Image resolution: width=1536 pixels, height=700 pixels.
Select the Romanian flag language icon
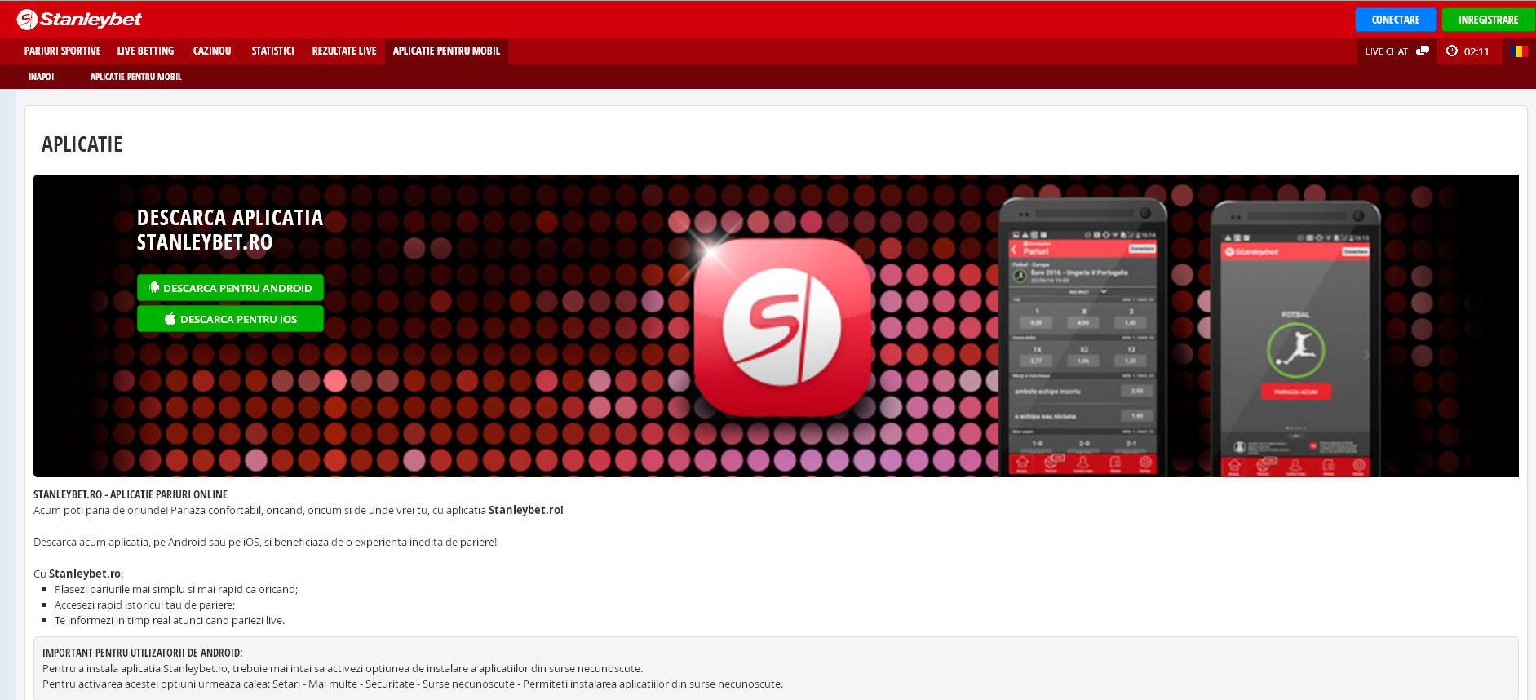(1518, 51)
